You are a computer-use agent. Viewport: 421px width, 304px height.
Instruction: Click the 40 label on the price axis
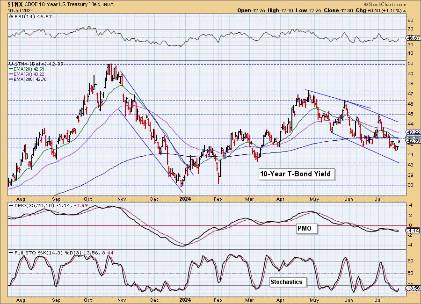[410, 165]
